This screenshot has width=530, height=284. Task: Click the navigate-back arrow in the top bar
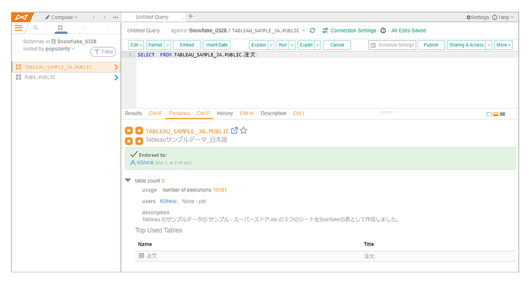[94, 18]
